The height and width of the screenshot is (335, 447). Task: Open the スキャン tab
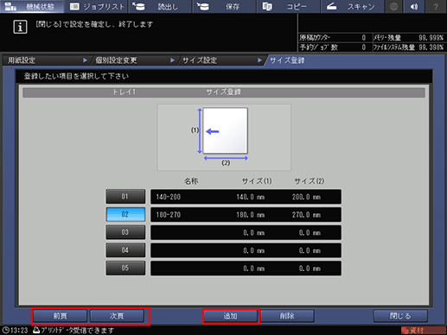(352, 6)
